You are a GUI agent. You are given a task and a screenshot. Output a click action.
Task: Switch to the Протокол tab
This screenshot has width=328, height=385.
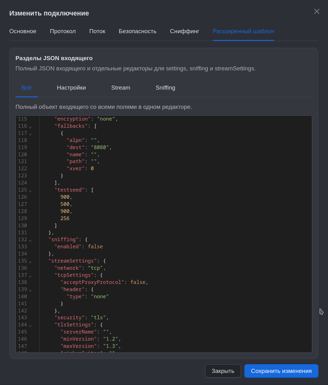coord(63,31)
